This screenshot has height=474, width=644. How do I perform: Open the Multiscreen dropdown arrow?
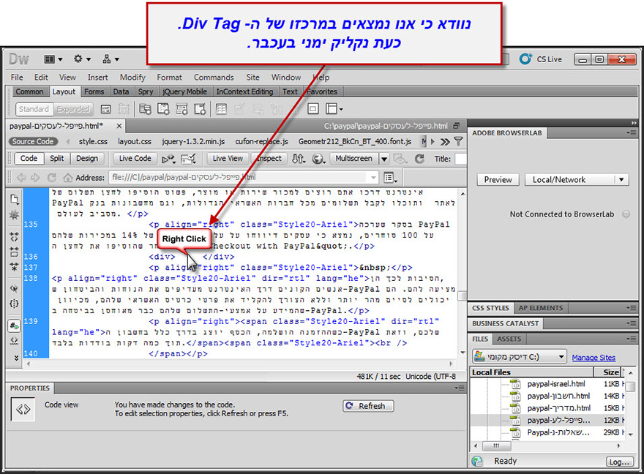point(384,159)
